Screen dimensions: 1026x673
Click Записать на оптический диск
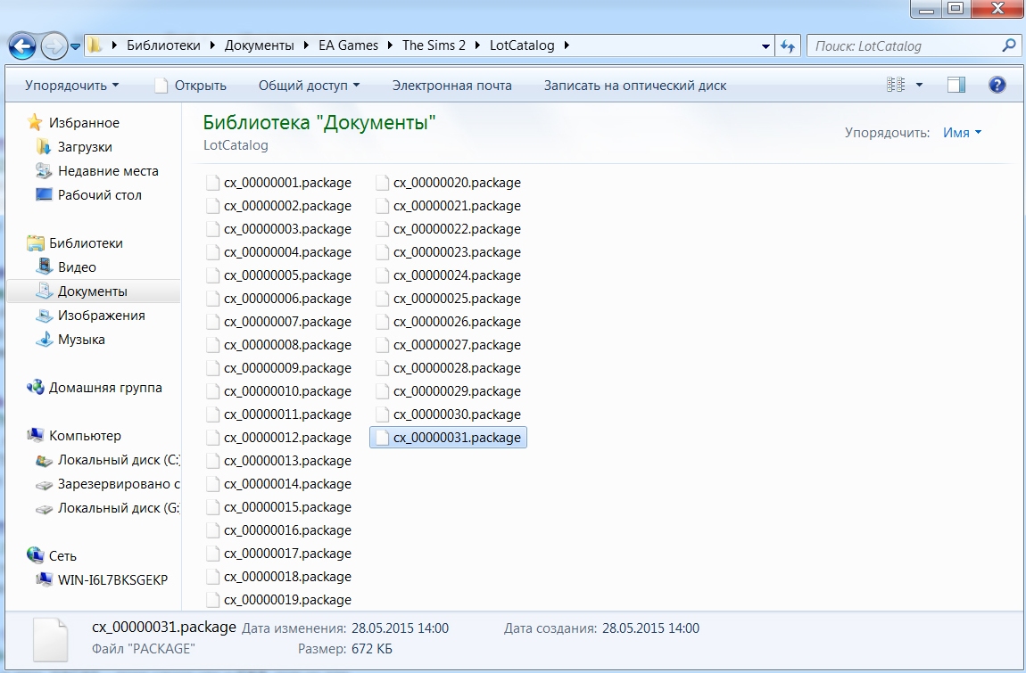tap(635, 86)
